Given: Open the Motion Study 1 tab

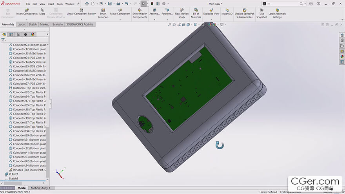Looking at the screenshot, I should [x=40, y=188].
